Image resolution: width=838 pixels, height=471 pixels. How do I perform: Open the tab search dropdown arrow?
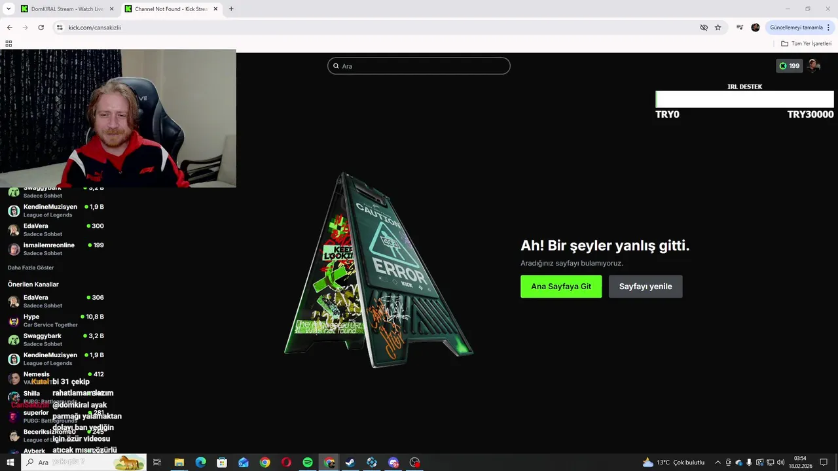(9, 9)
